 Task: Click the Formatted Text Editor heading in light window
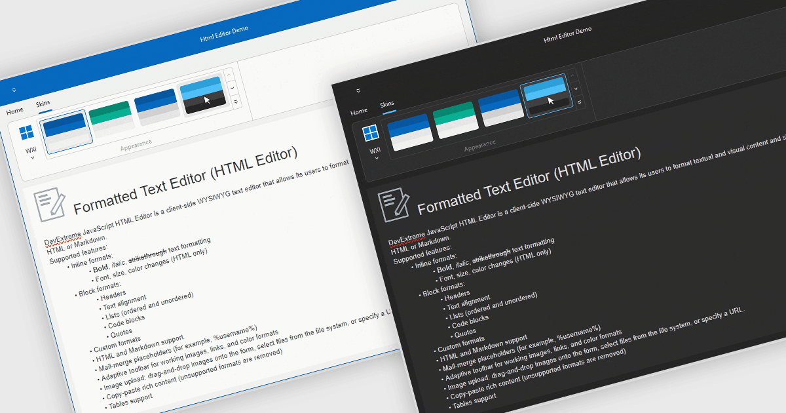click(185, 182)
